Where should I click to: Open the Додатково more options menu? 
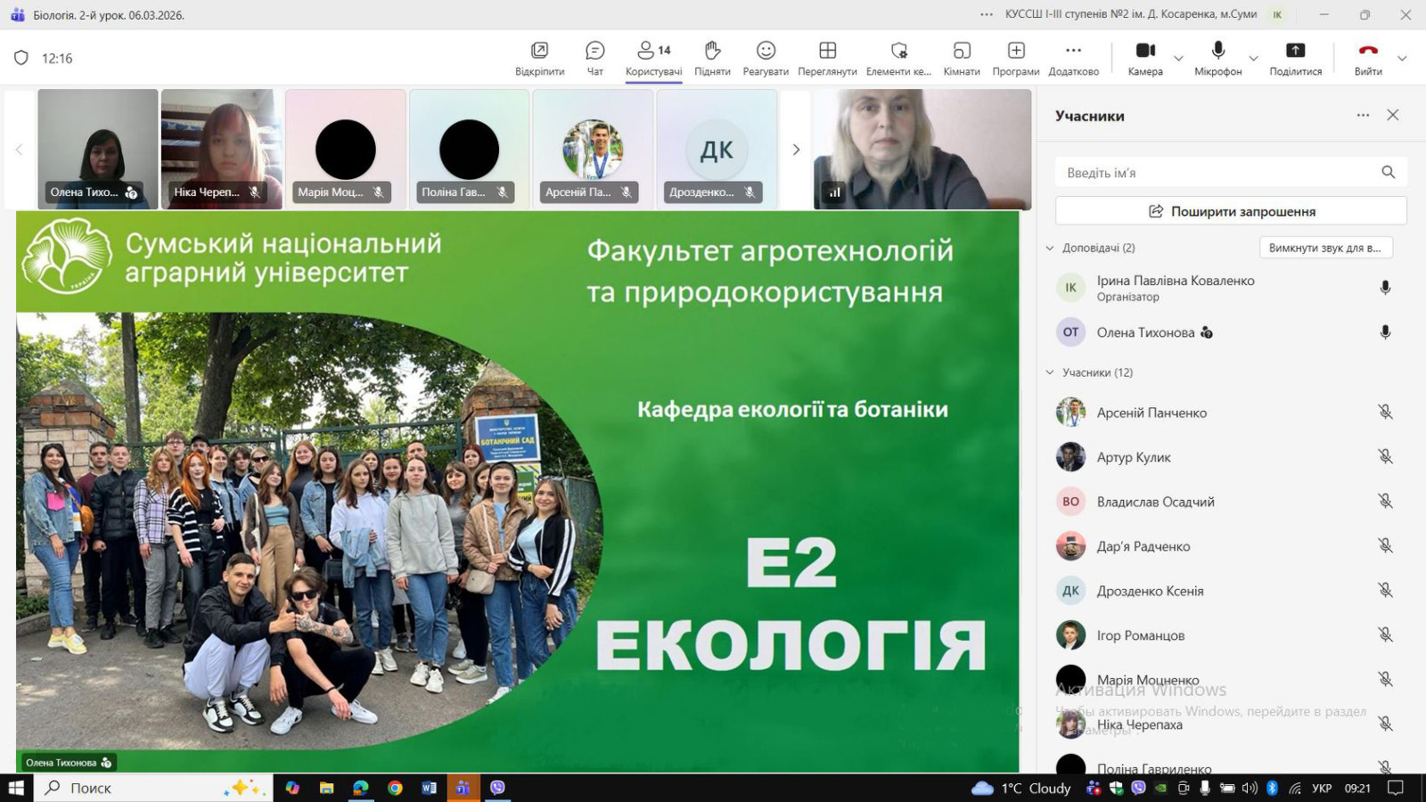pyautogui.click(x=1073, y=51)
